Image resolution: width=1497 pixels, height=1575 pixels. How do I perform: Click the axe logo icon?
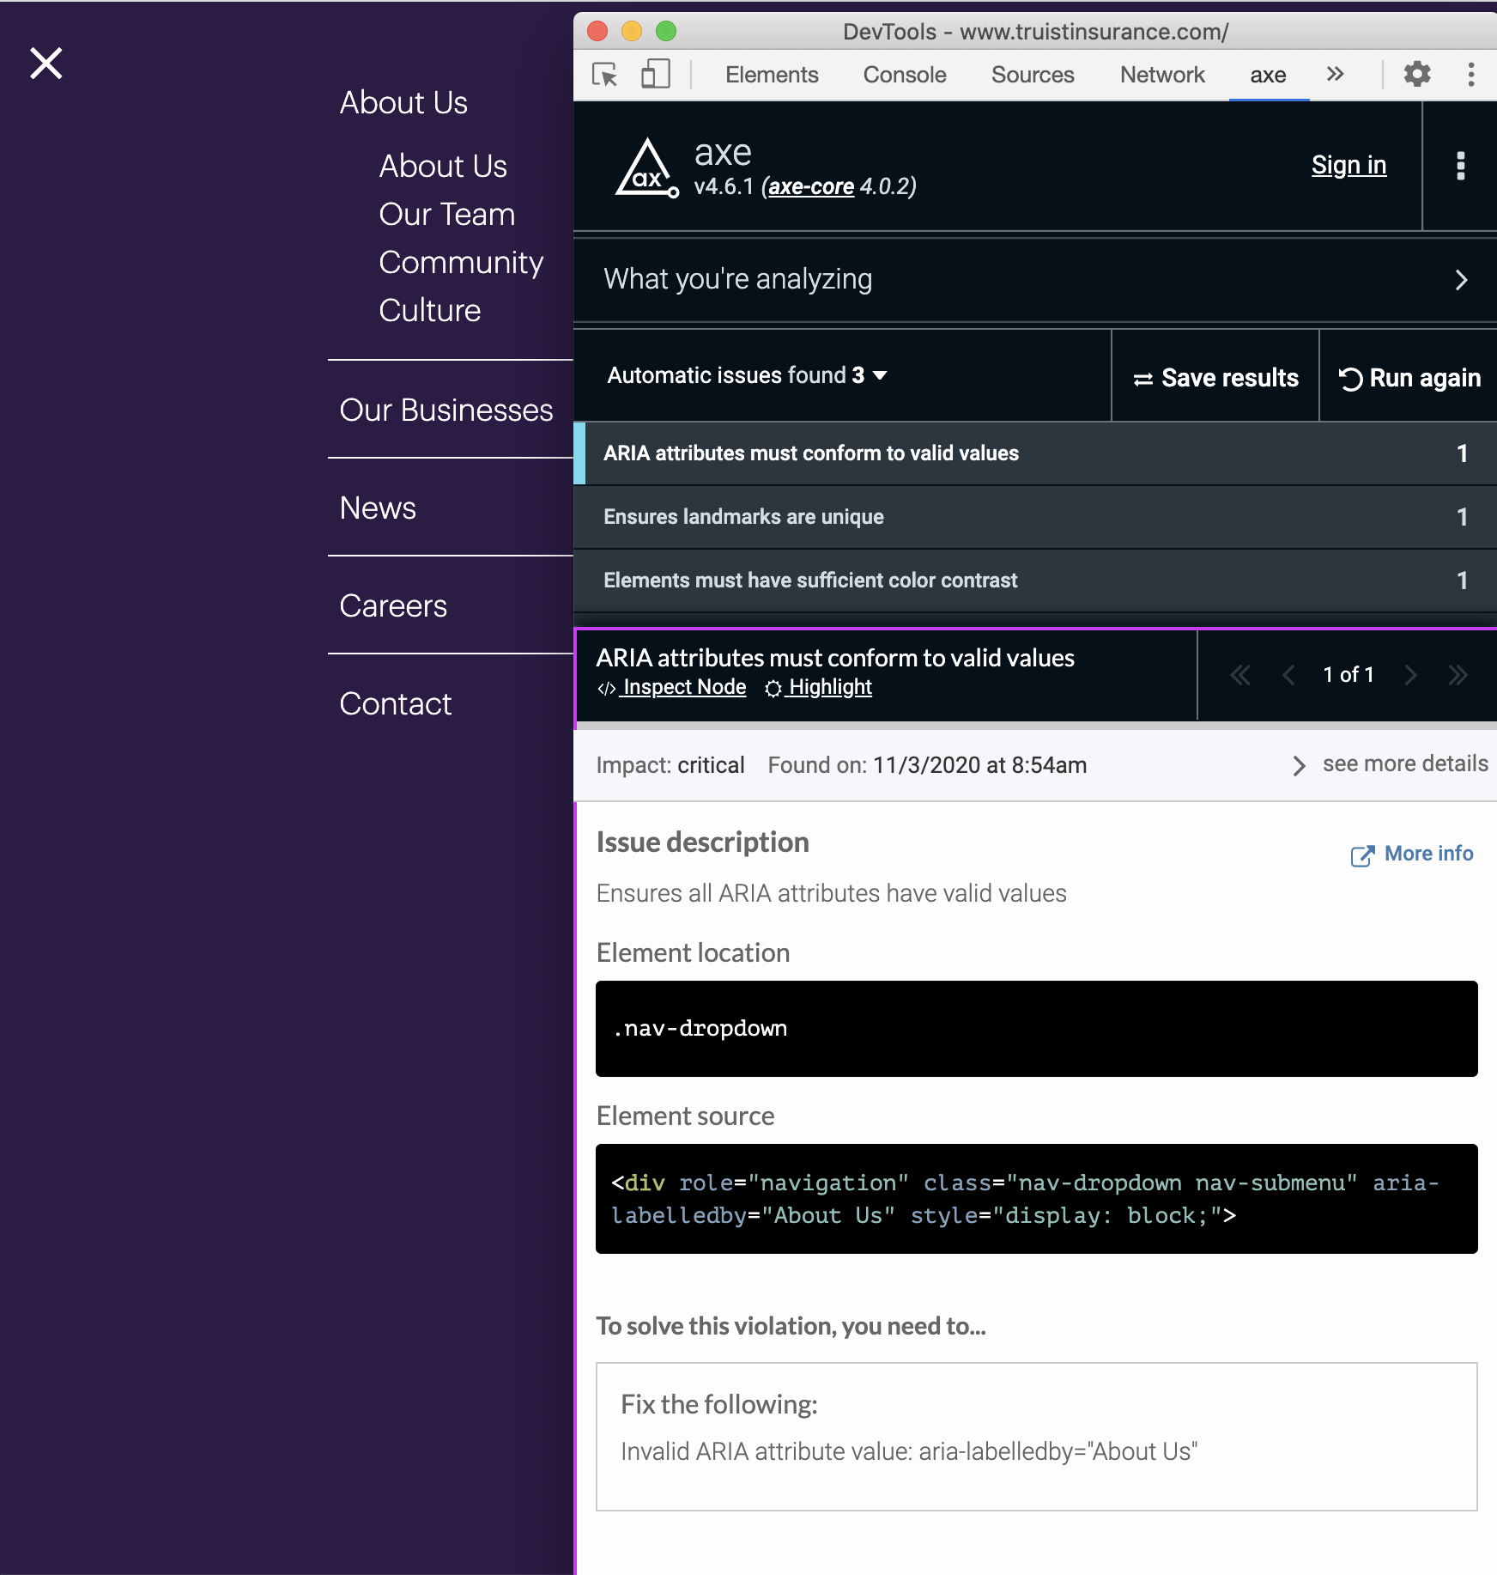coord(647,168)
